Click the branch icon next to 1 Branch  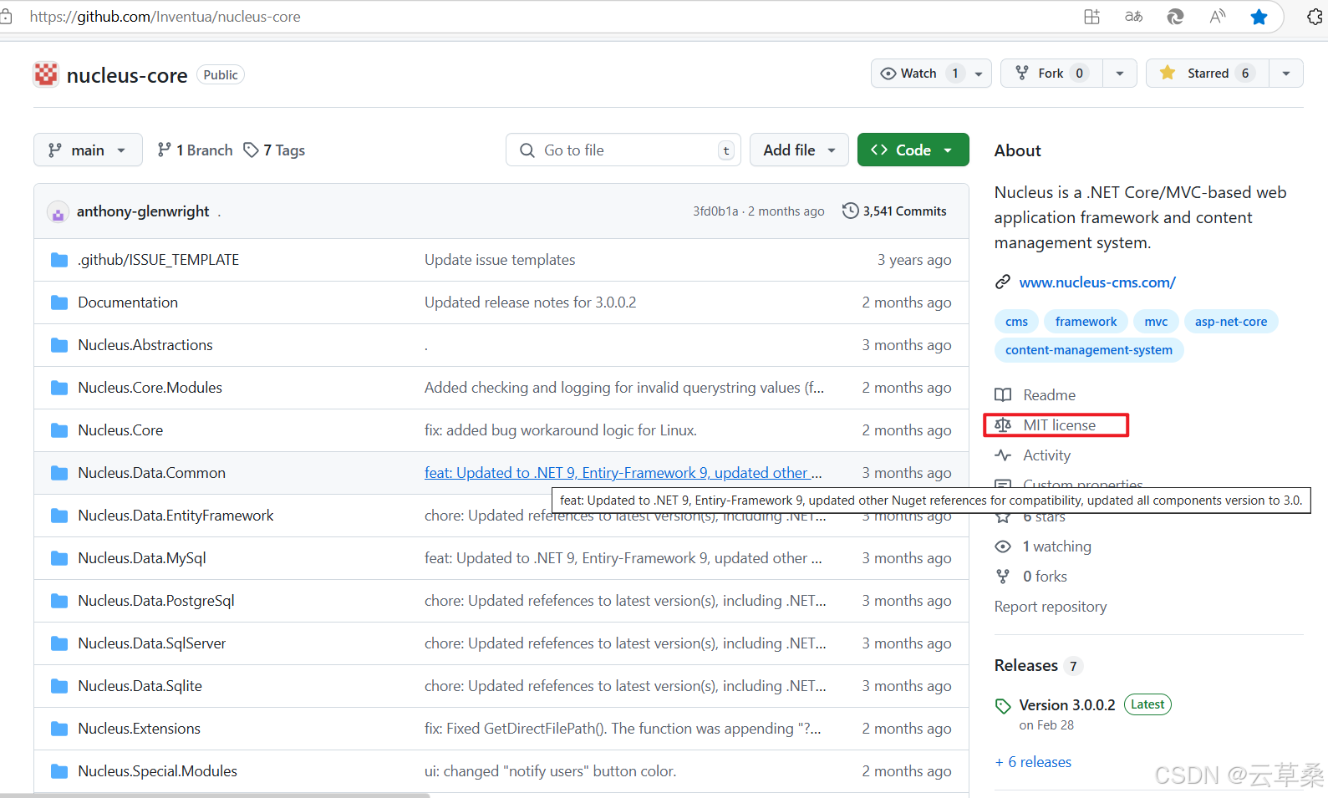tap(165, 150)
